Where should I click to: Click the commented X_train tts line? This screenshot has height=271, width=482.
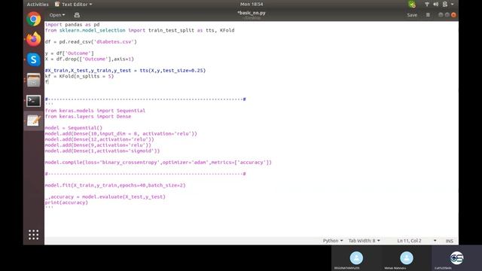click(125, 70)
